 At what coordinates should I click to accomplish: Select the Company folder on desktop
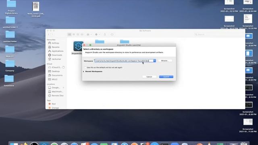[x=10, y=64]
